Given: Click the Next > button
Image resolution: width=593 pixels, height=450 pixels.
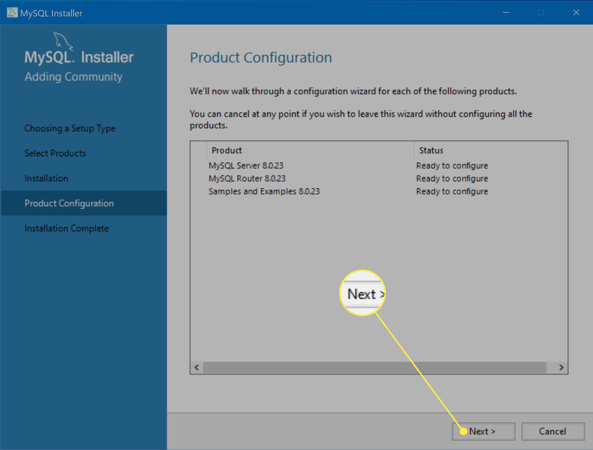Looking at the screenshot, I should [483, 431].
